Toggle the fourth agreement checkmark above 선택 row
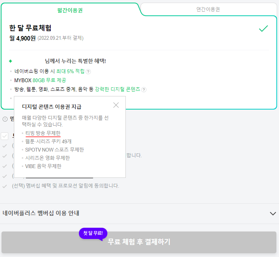Screen dimensions: 279x257 [5, 176]
